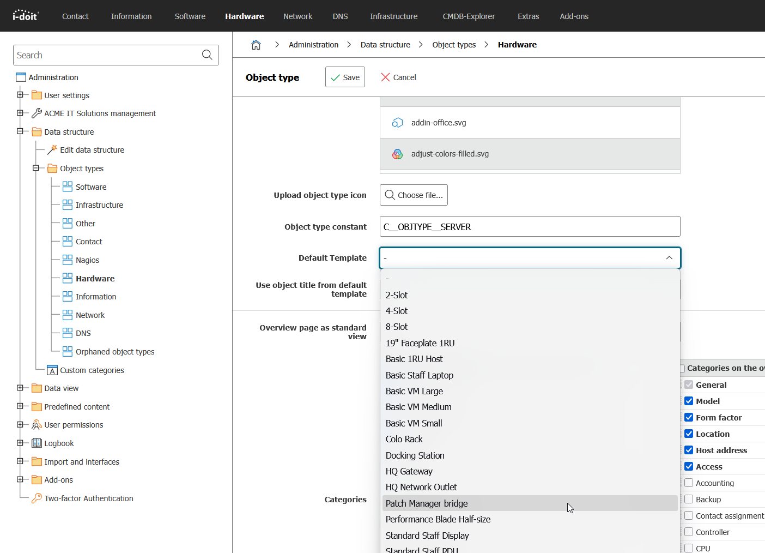Collapse the Default Template dropdown

coord(669,258)
